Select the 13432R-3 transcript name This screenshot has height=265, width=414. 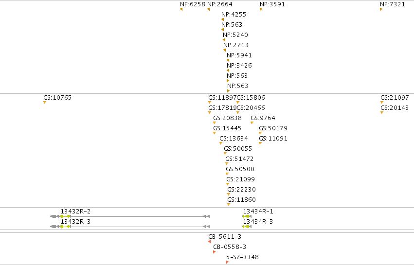coord(75,221)
